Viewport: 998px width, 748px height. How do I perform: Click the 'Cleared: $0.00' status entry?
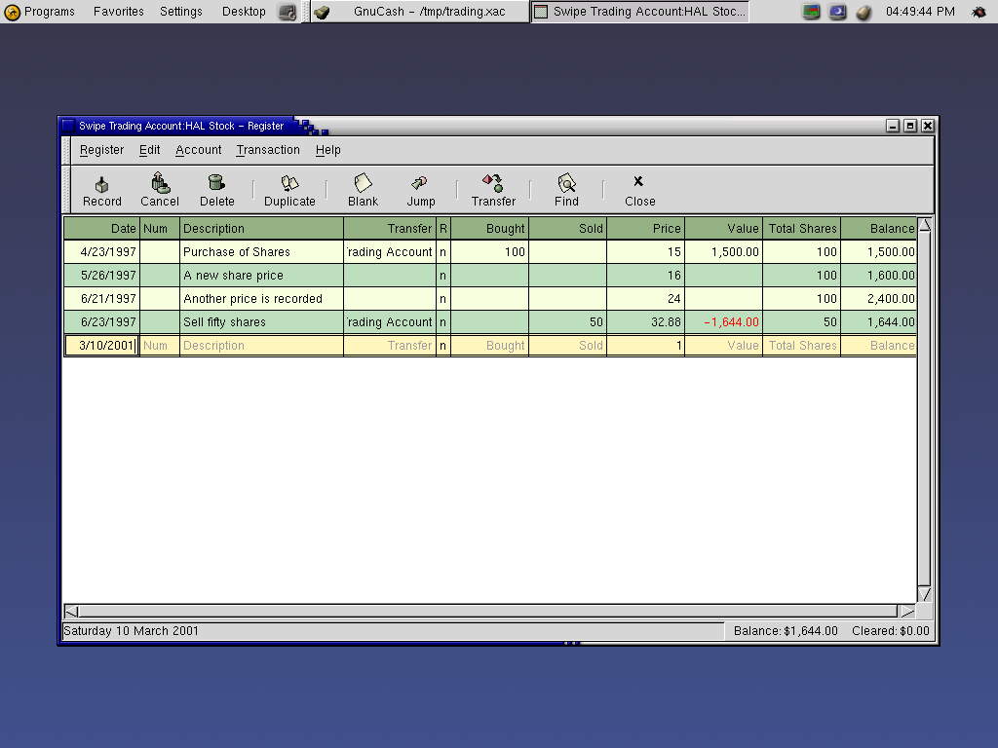pyautogui.click(x=891, y=631)
